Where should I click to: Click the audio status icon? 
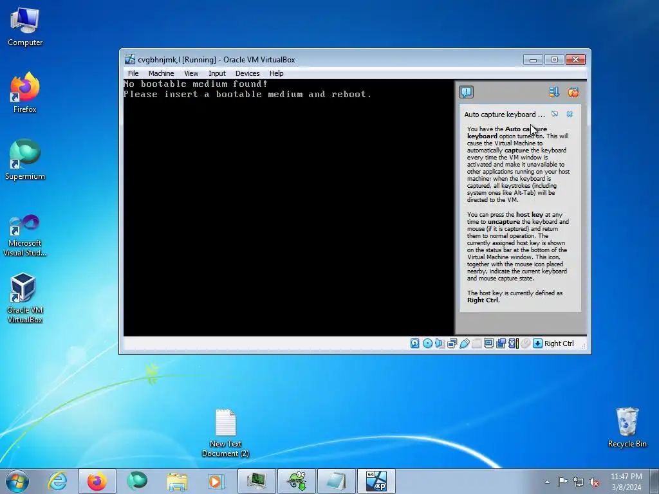[440, 343]
